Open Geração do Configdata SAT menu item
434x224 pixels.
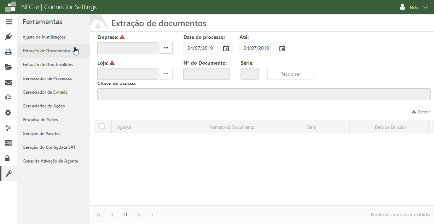[49, 147]
